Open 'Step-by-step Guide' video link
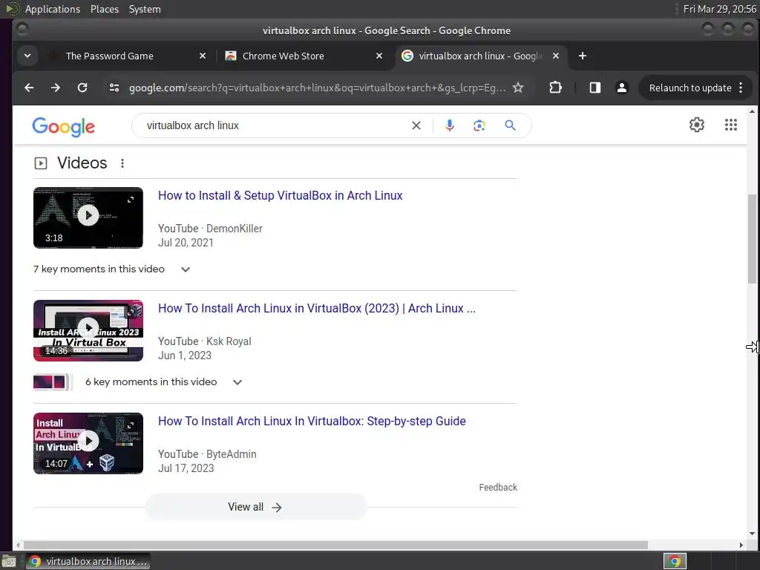 coord(312,422)
